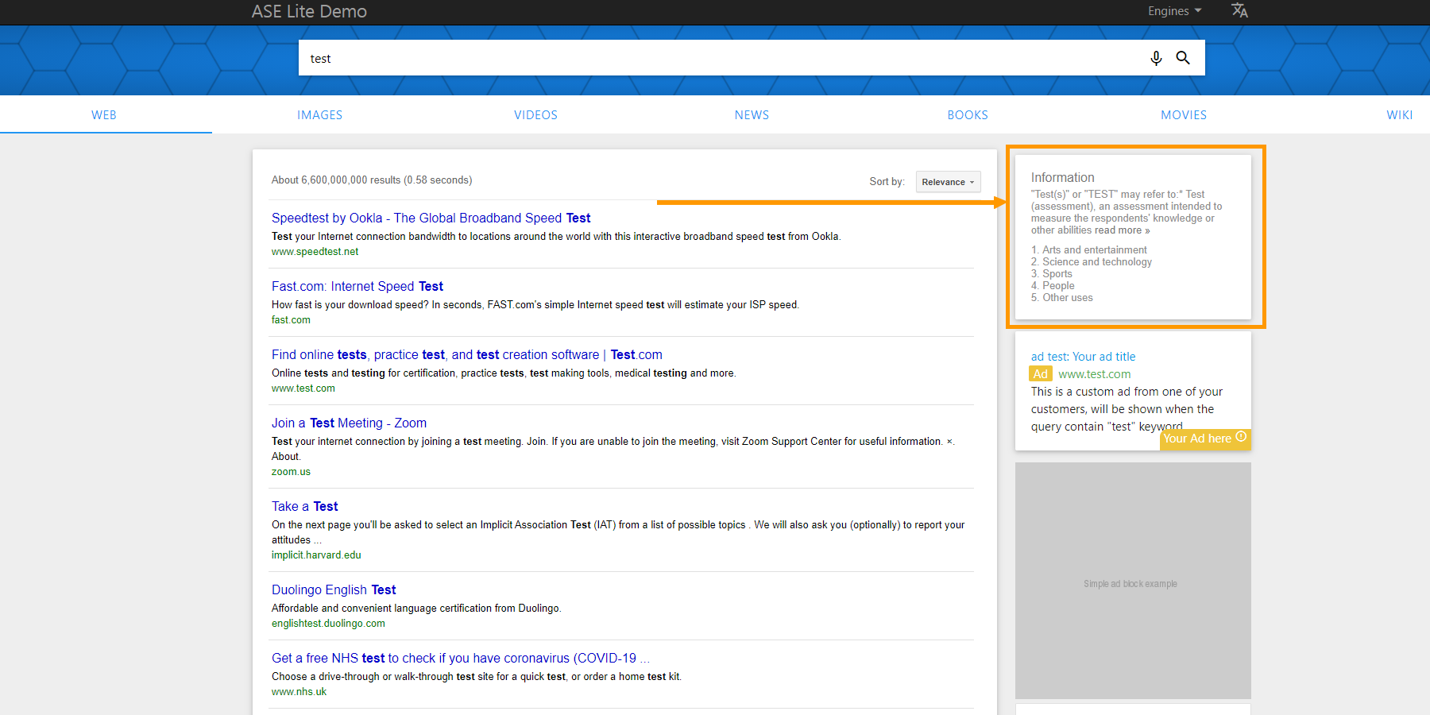The image size is (1430, 715).
Task: Expand the Relevance sort dropdown
Action: pyautogui.click(x=948, y=182)
